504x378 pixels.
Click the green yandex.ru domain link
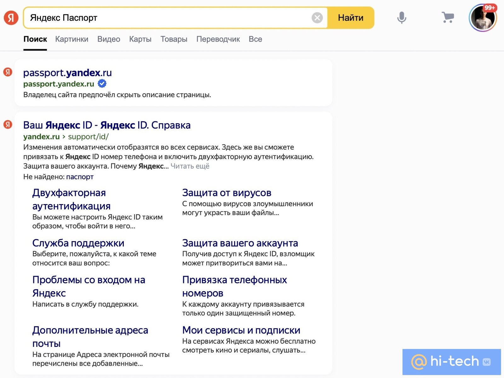[41, 137]
